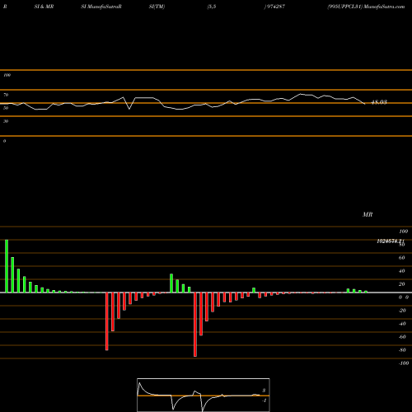This screenshot has height=412, width=412.
Task: Click the RSI value label 48.03
Action: point(379,102)
